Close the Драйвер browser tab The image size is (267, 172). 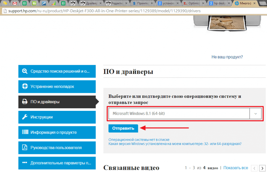tap(101, 3)
